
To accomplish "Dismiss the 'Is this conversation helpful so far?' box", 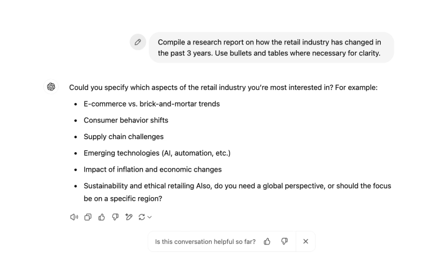I will 305,241.
